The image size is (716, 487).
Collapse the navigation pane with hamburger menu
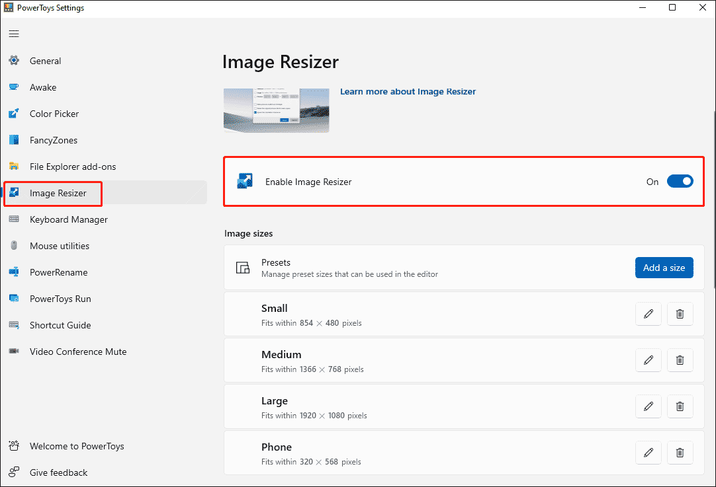point(14,33)
